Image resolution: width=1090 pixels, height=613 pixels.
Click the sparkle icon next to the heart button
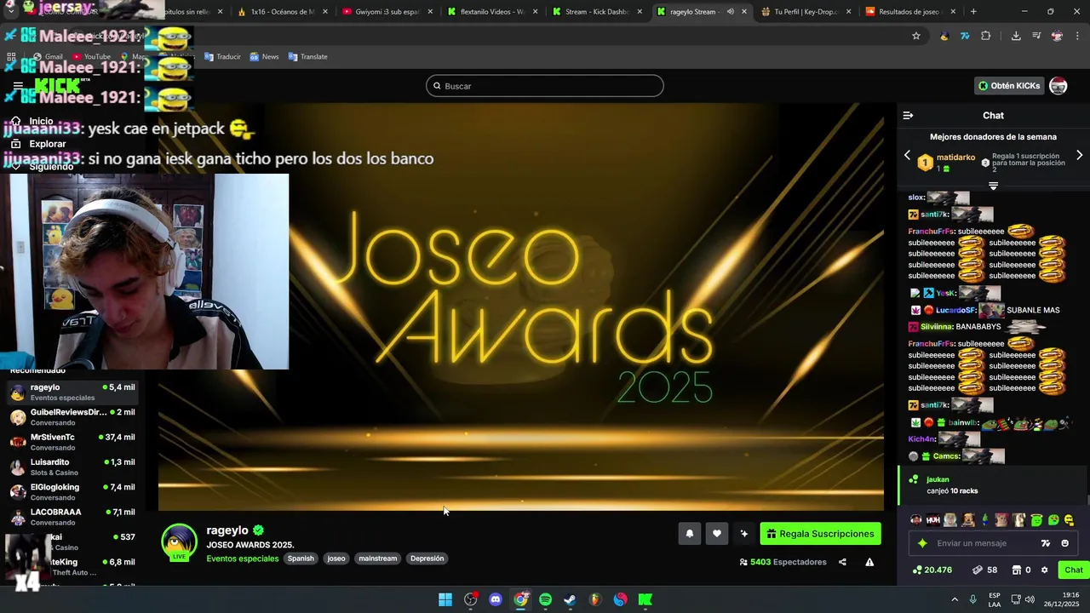pos(743,534)
